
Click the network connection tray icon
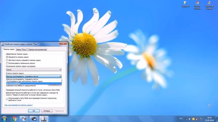pos(201,119)
